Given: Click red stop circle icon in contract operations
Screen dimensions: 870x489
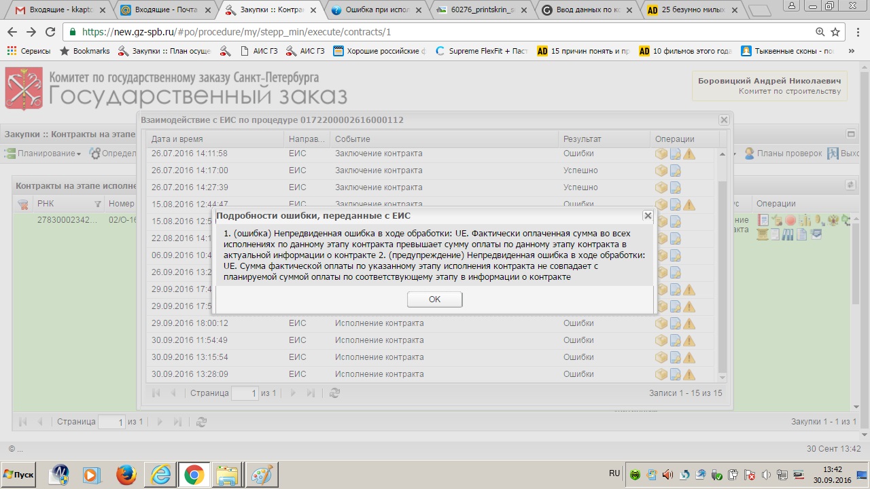Looking at the screenshot, I should pos(790,220).
